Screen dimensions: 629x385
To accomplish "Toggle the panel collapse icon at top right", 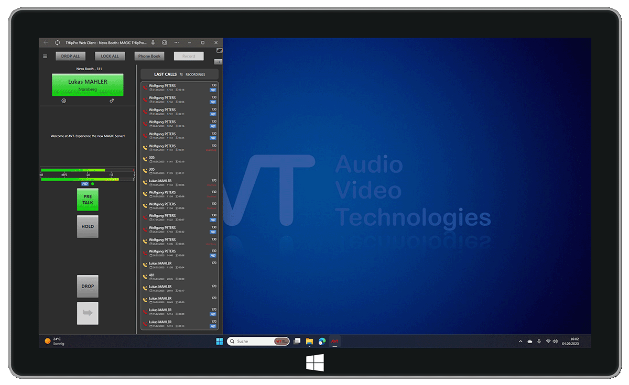I will click(x=219, y=50).
